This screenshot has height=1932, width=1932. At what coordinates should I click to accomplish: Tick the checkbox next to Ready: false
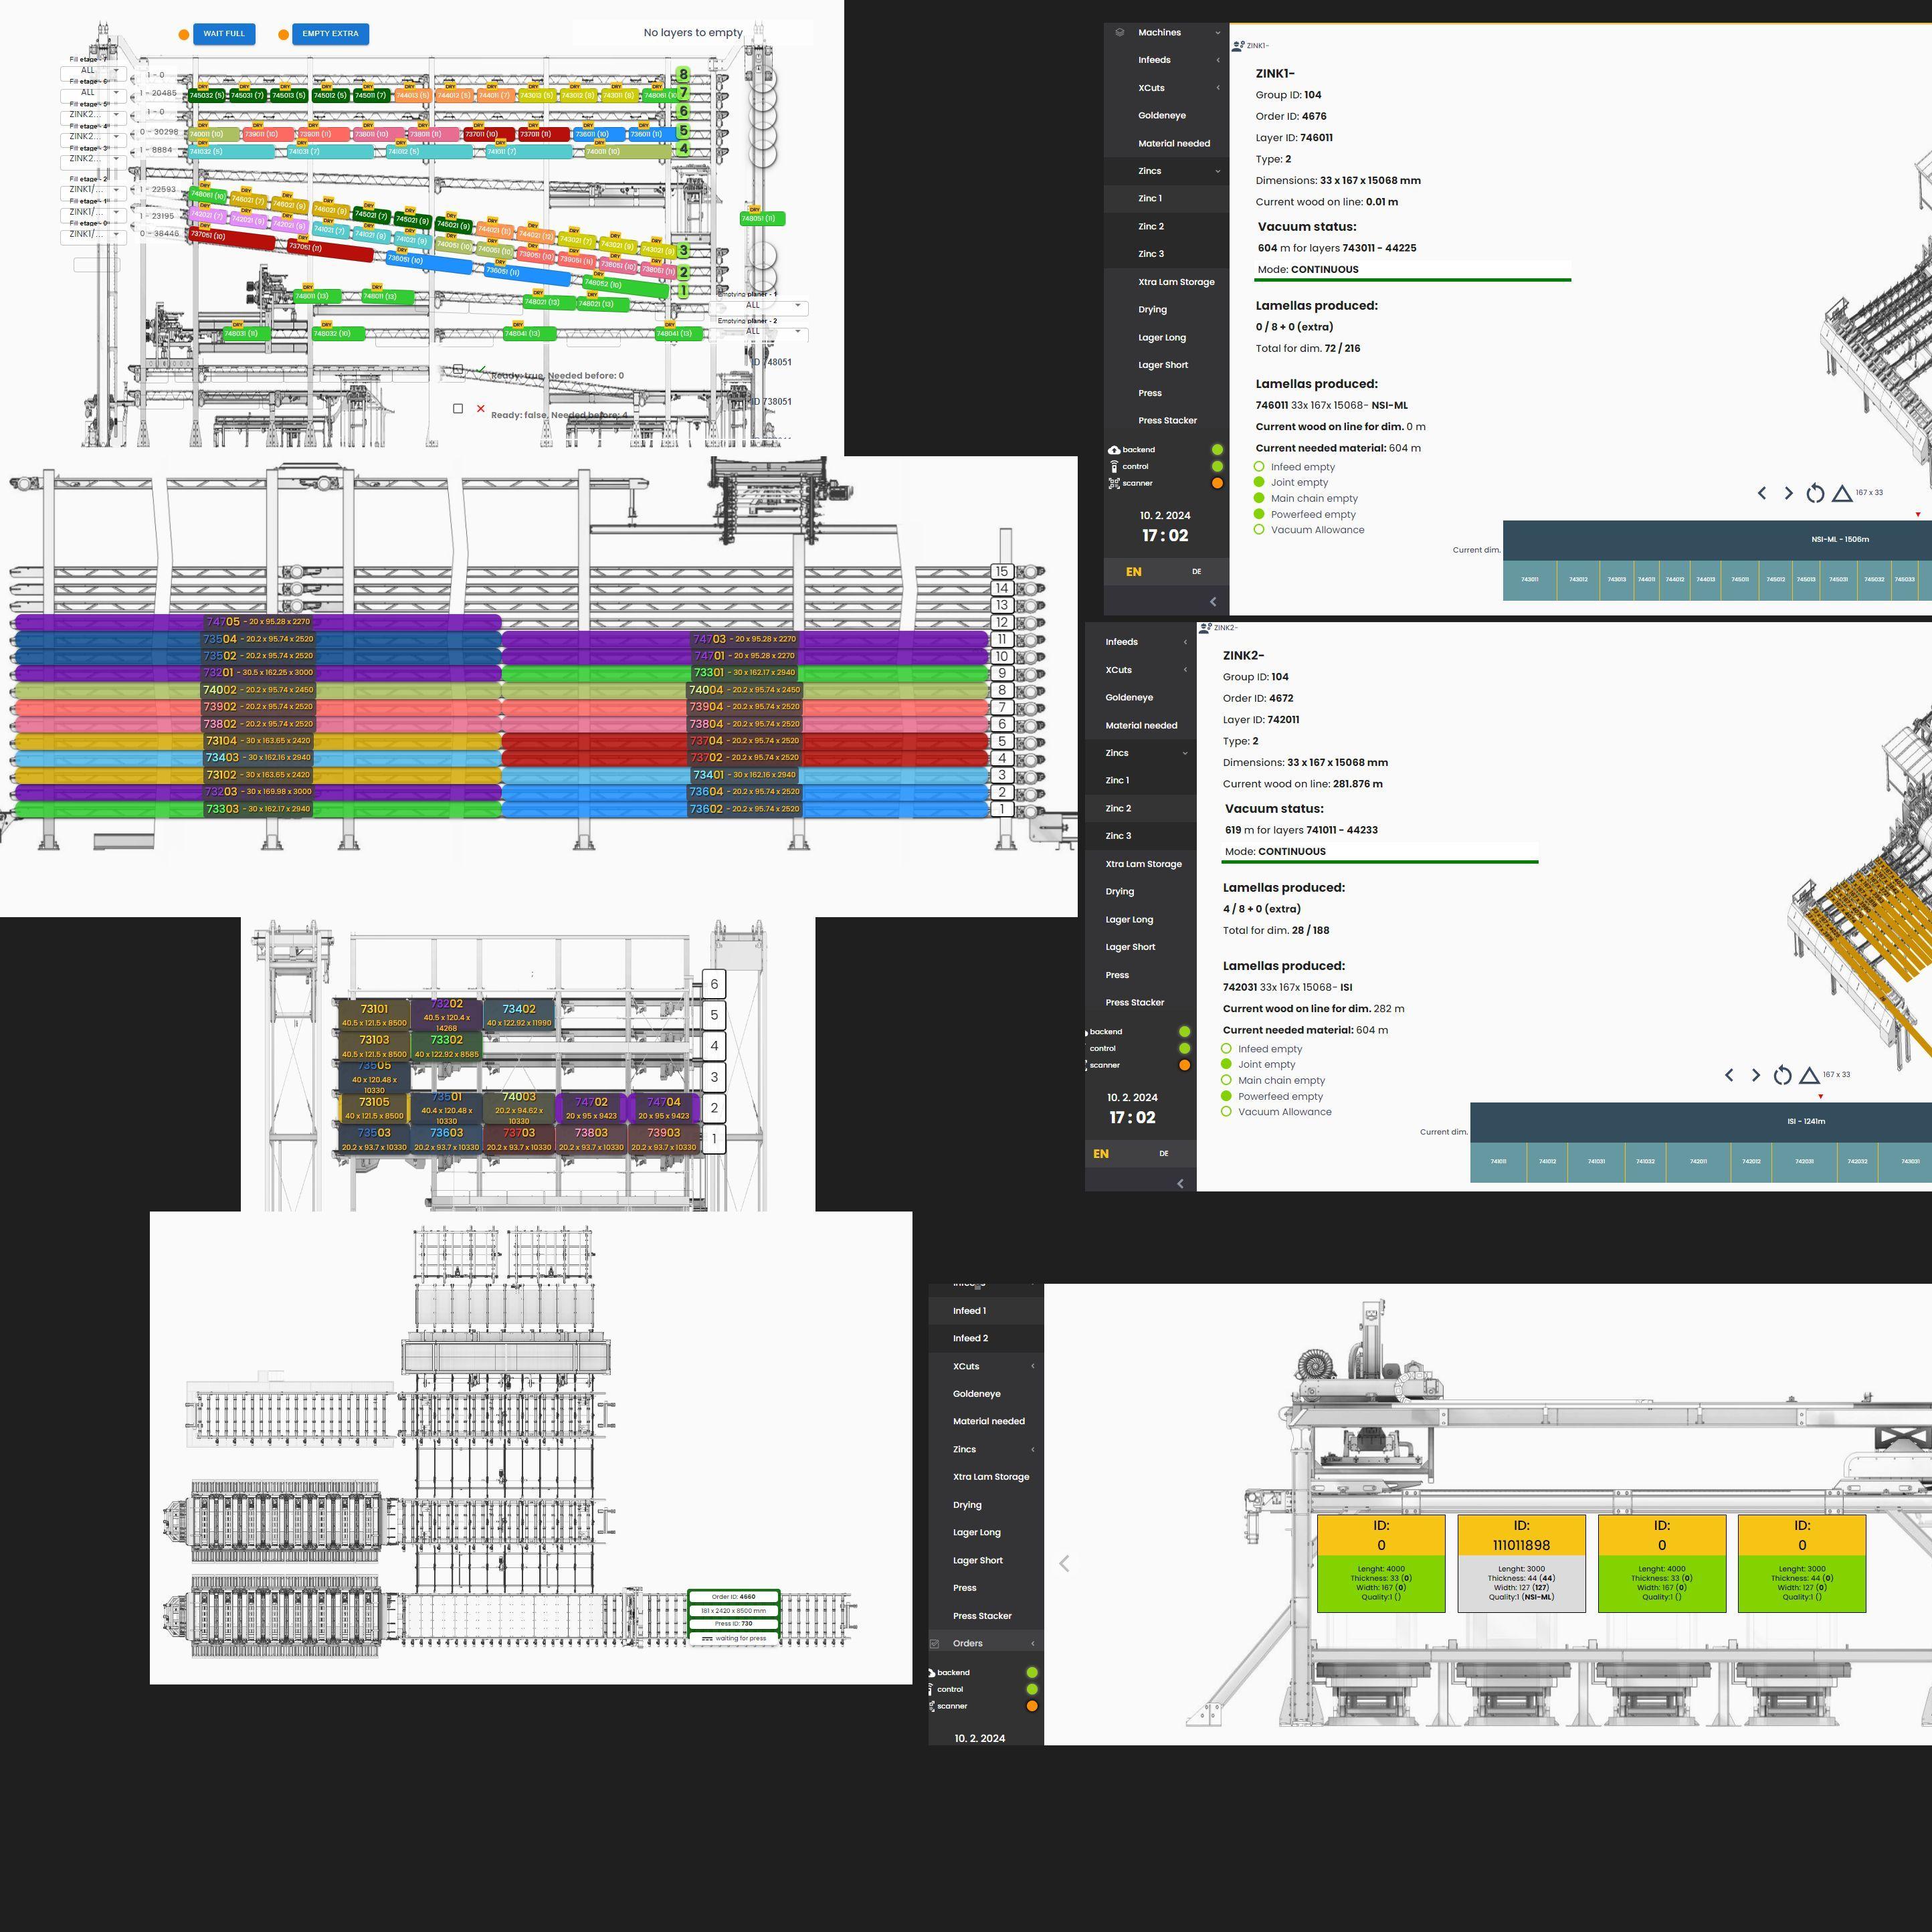click(x=458, y=408)
